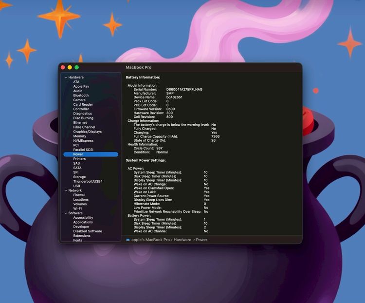Open NVMExpress entry
Screen dimensions: 365x303
coord(83,141)
